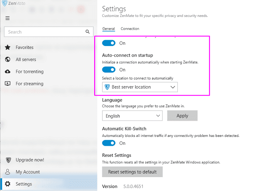Screen dimensions: 277x191
Task: Click shield icon in Best server location box
Action: pyautogui.click(x=107, y=87)
